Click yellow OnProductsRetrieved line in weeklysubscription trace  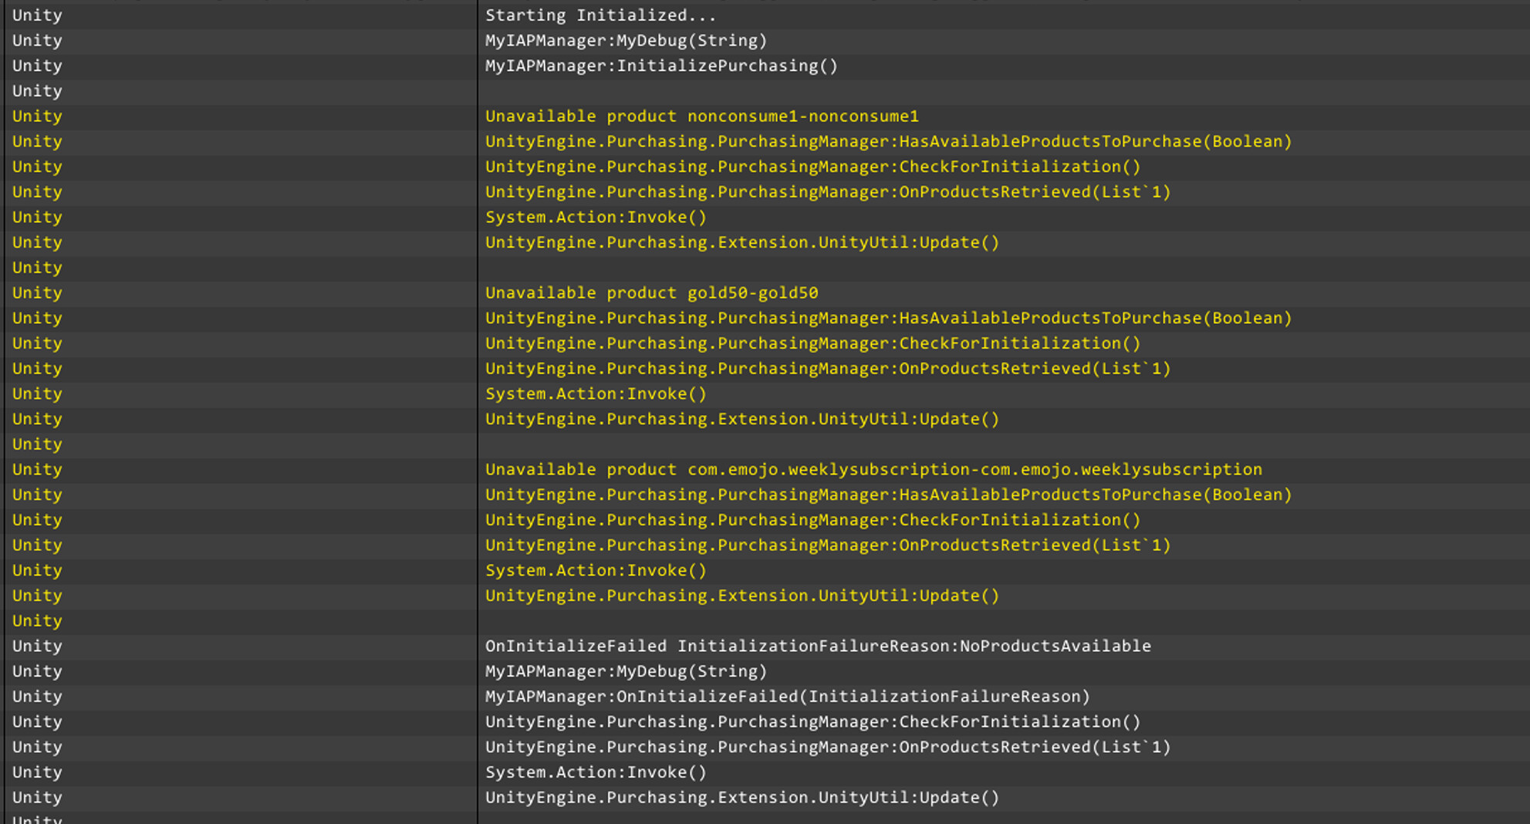[828, 545]
